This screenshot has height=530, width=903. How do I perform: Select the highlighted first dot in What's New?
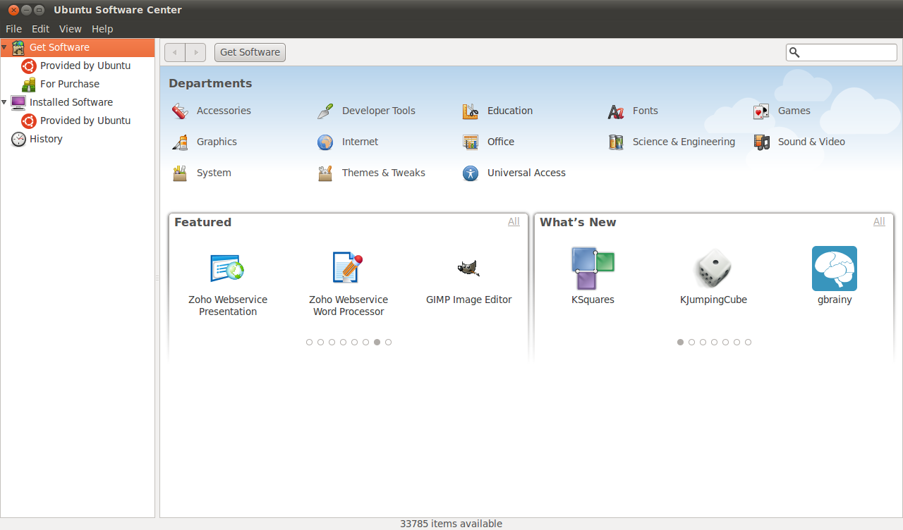pyautogui.click(x=680, y=342)
